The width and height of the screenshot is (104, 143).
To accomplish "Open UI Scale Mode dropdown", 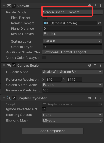I will click(x=72, y=72).
